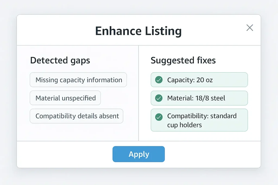Screen dimensions: 278x185
Task: Click the "Material: 18/8 steel" suggestion text
Action: pyautogui.click(x=196, y=98)
